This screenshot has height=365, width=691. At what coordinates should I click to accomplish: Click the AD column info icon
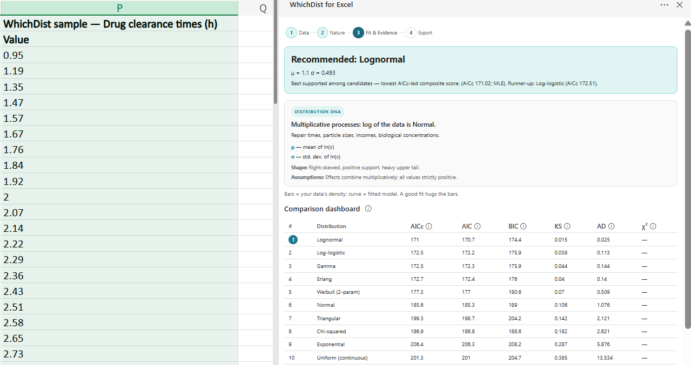(611, 226)
